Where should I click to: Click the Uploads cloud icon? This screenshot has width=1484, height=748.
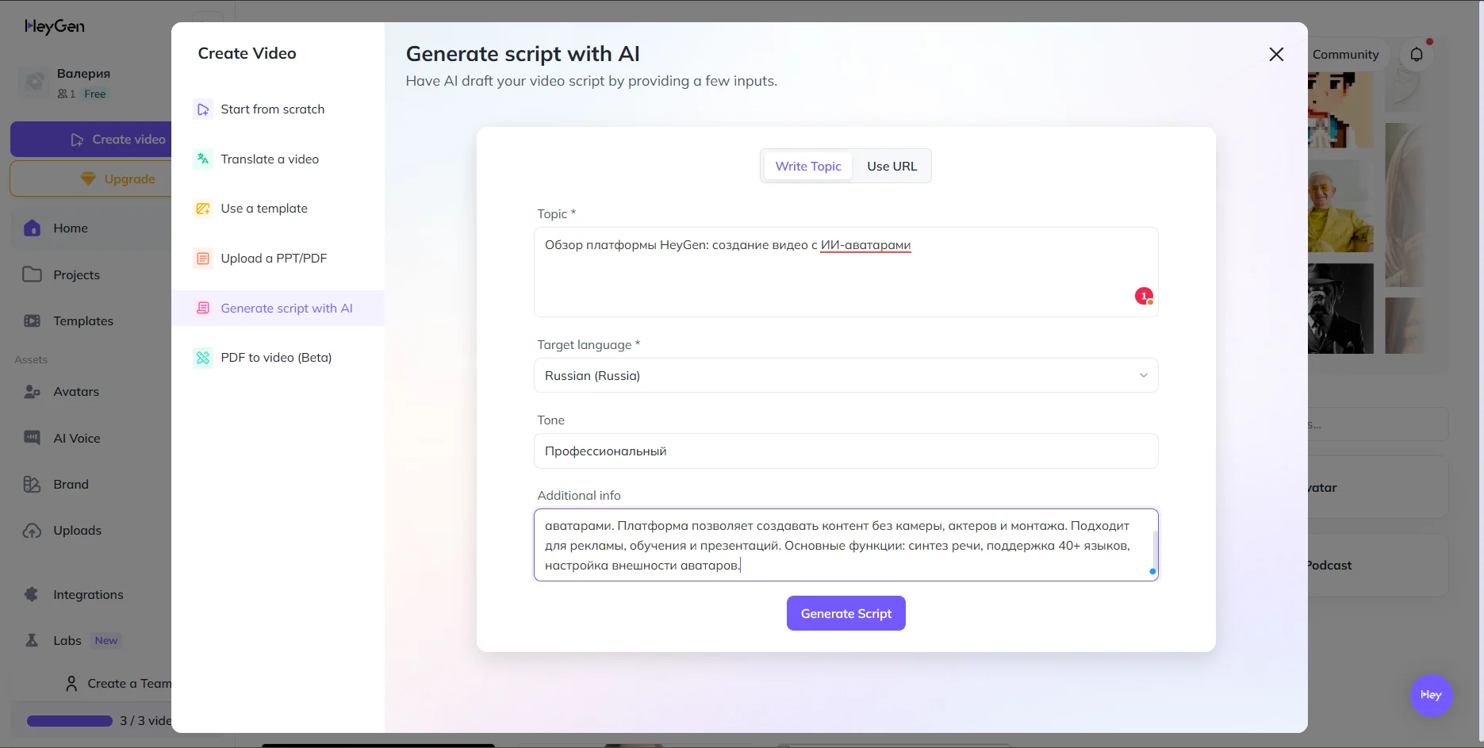(x=33, y=531)
